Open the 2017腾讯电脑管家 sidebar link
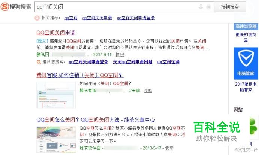Screen dimensions: 259x155 click(x=246, y=87)
